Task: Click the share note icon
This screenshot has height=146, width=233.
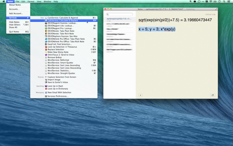Action: click(x=213, y=95)
